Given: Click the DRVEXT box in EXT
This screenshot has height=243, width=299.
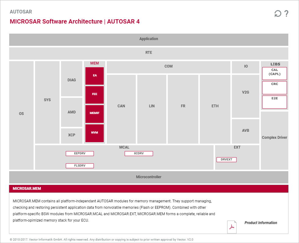Looking at the screenshot, I should [226, 160].
